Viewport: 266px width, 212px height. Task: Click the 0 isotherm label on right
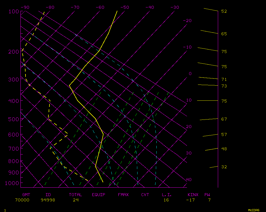point(190,74)
